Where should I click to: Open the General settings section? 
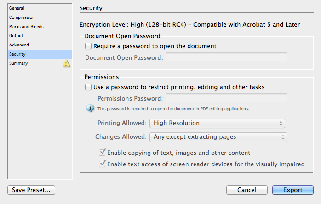coord(17,8)
